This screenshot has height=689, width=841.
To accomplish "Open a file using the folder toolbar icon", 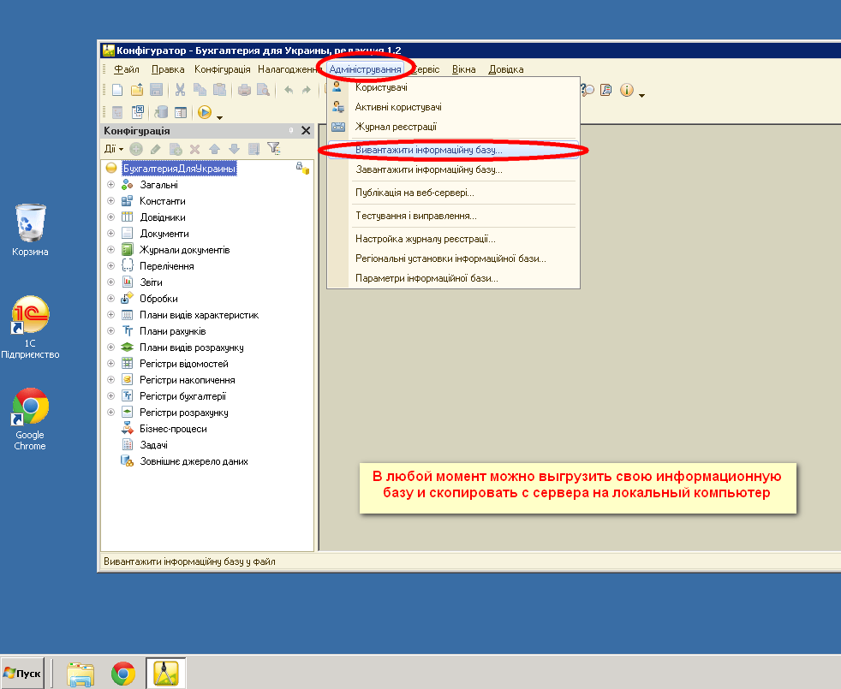I will (x=137, y=90).
